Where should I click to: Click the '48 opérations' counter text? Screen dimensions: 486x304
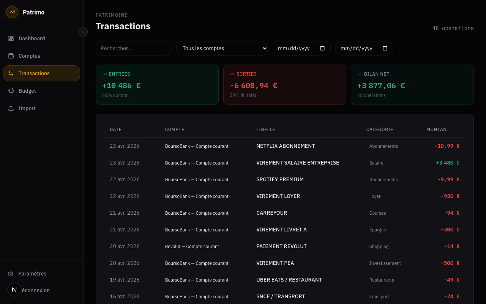point(453,28)
